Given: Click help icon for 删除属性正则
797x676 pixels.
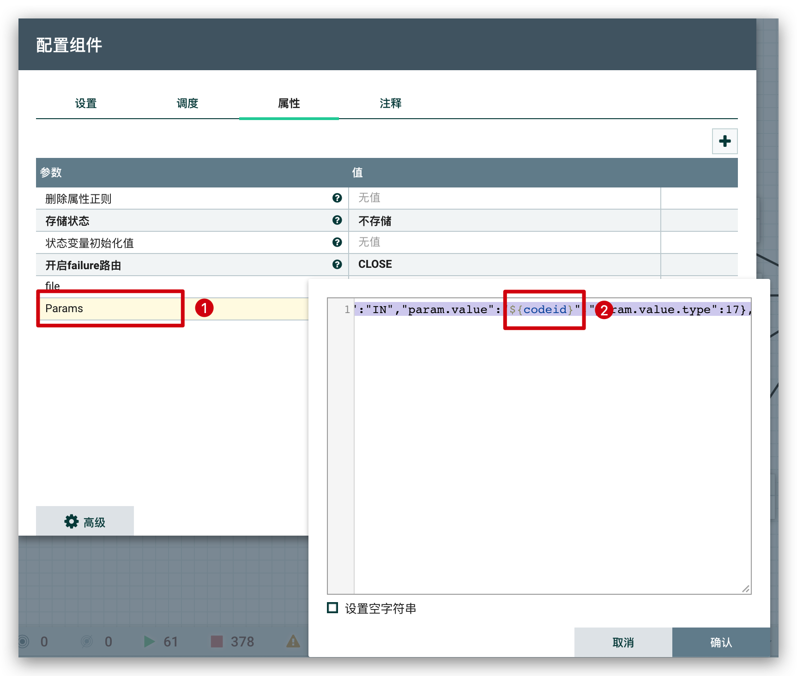Looking at the screenshot, I should [x=337, y=198].
